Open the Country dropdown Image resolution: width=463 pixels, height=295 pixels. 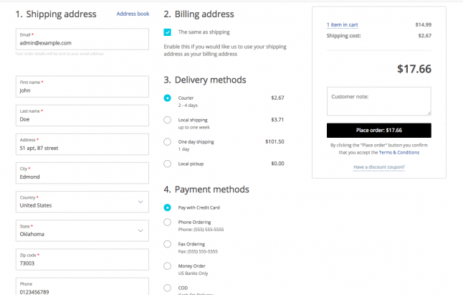point(82,202)
